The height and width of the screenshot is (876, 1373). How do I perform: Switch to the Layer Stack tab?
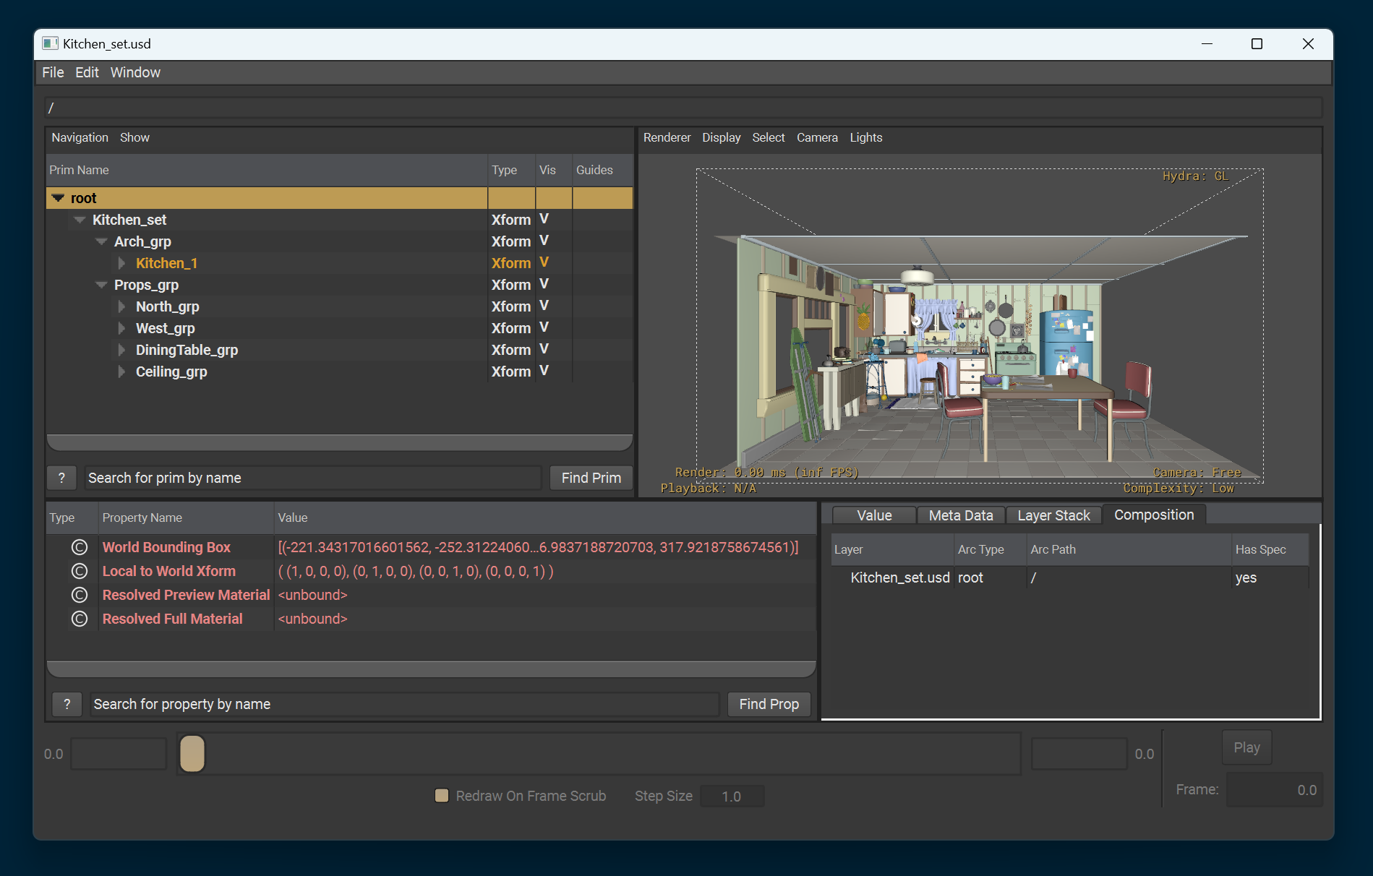tap(1053, 515)
